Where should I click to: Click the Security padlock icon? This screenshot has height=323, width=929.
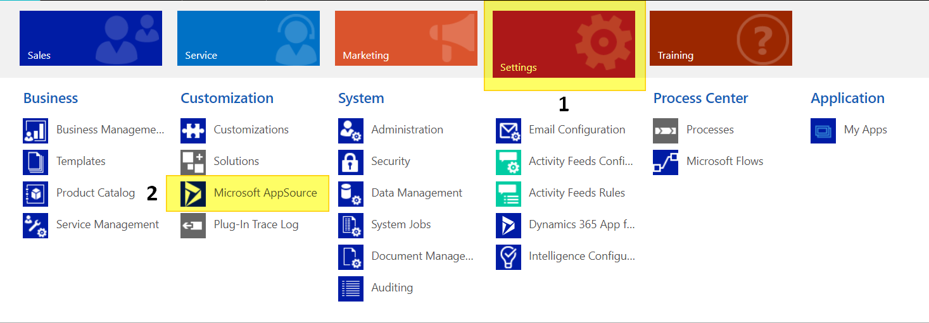[x=351, y=162]
